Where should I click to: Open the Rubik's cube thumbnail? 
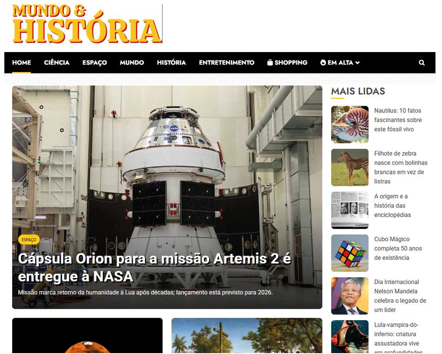349,253
